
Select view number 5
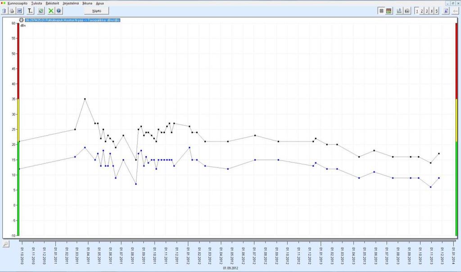tap(437, 11)
